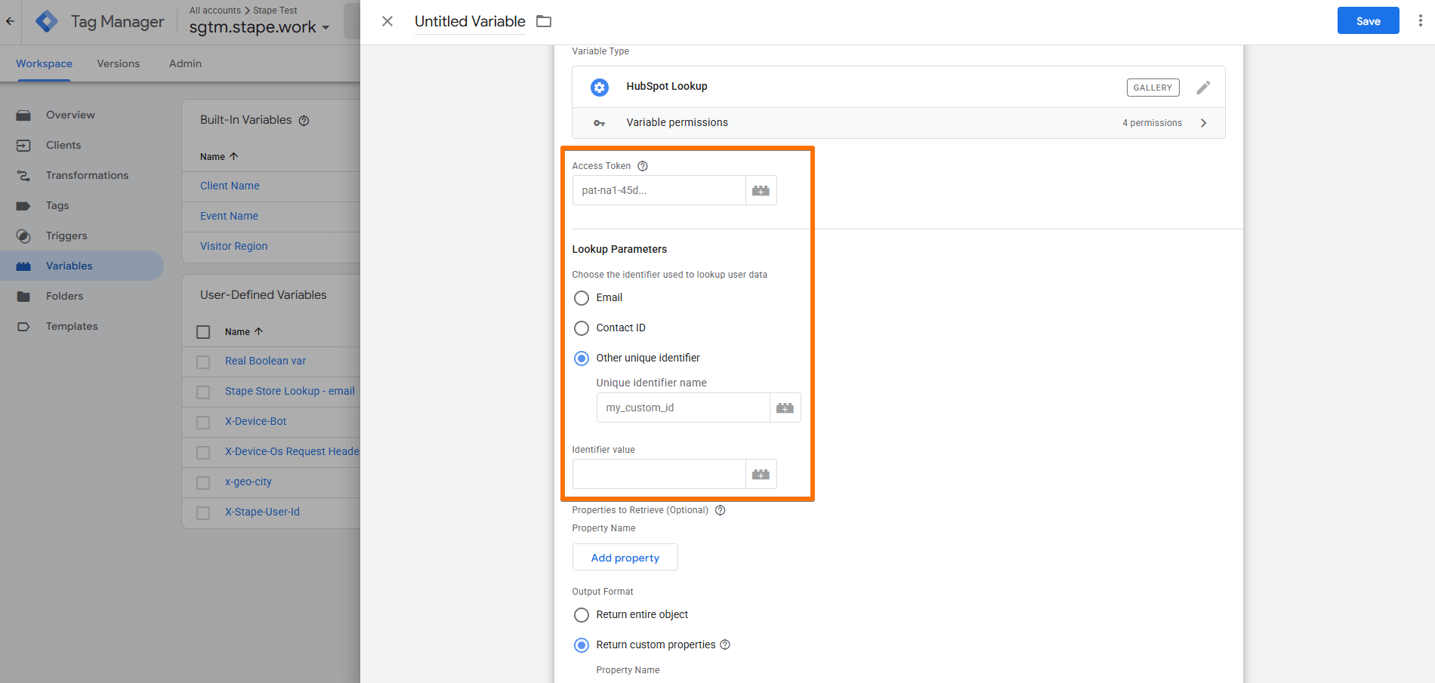Insert variable into Unique identifier name field
The image size is (1435, 683).
point(785,408)
